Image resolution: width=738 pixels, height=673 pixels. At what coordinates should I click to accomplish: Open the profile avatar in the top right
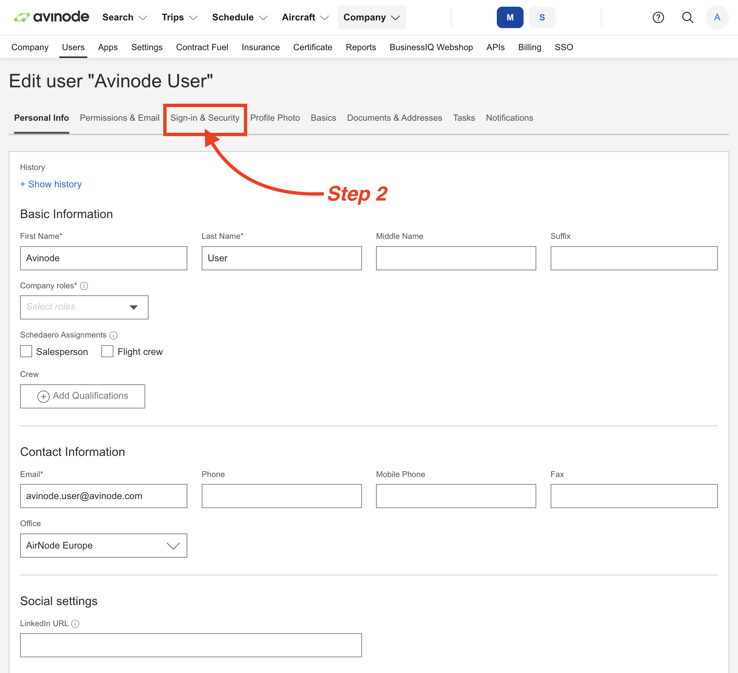[x=716, y=17]
